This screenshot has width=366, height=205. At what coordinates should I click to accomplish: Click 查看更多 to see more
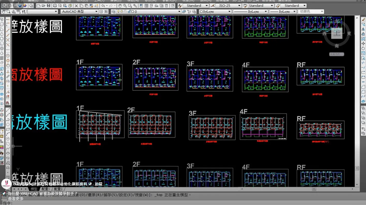tap(16, 199)
